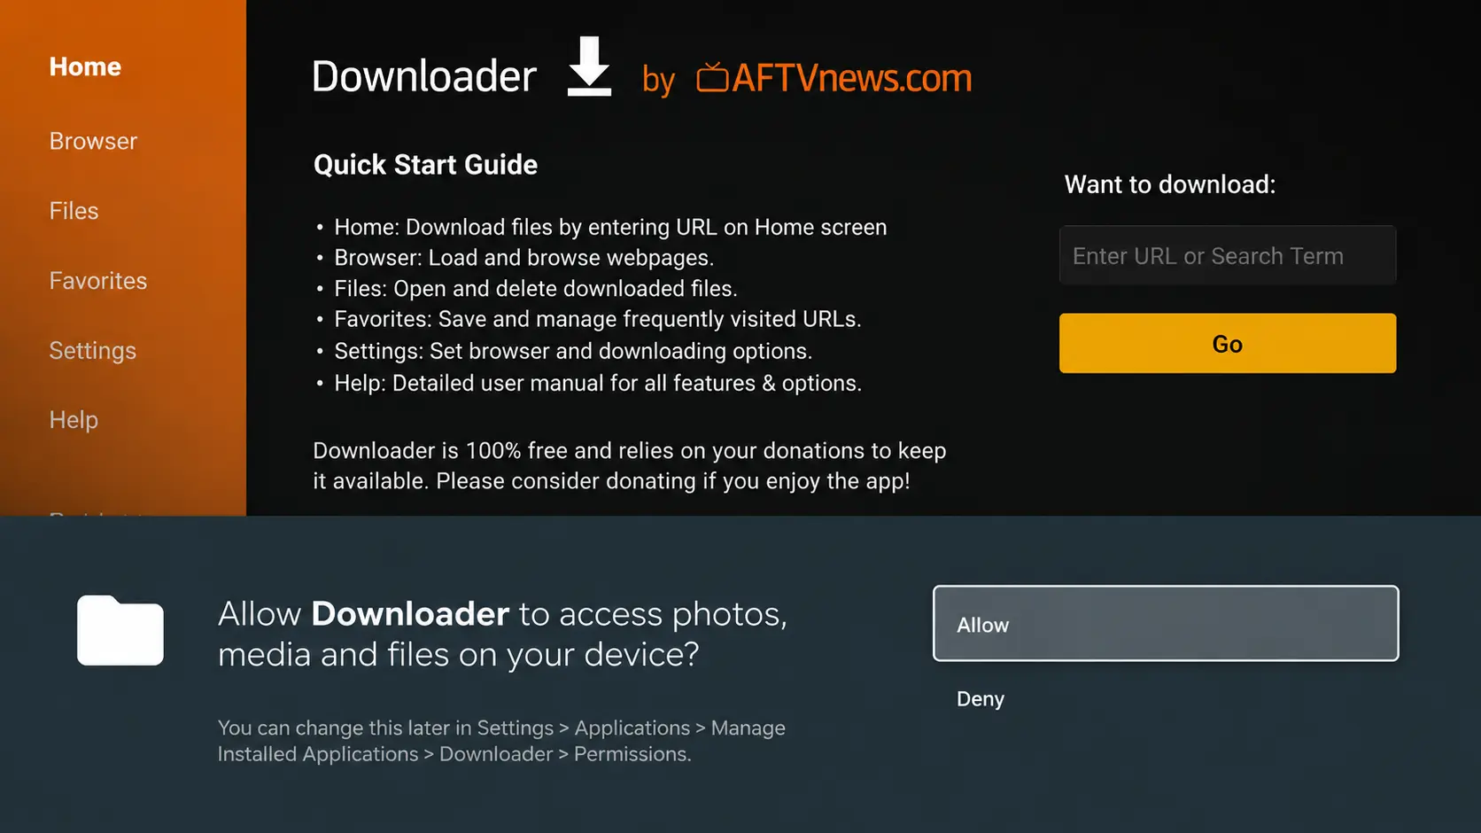The height and width of the screenshot is (833, 1481).
Task: Click 'Home: Download files by entering URL' line
Action: click(610, 227)
